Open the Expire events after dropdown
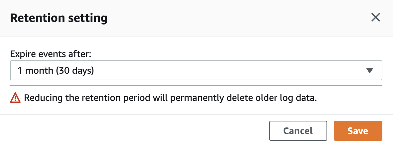The image size is (393, 146). coord(196,70)
